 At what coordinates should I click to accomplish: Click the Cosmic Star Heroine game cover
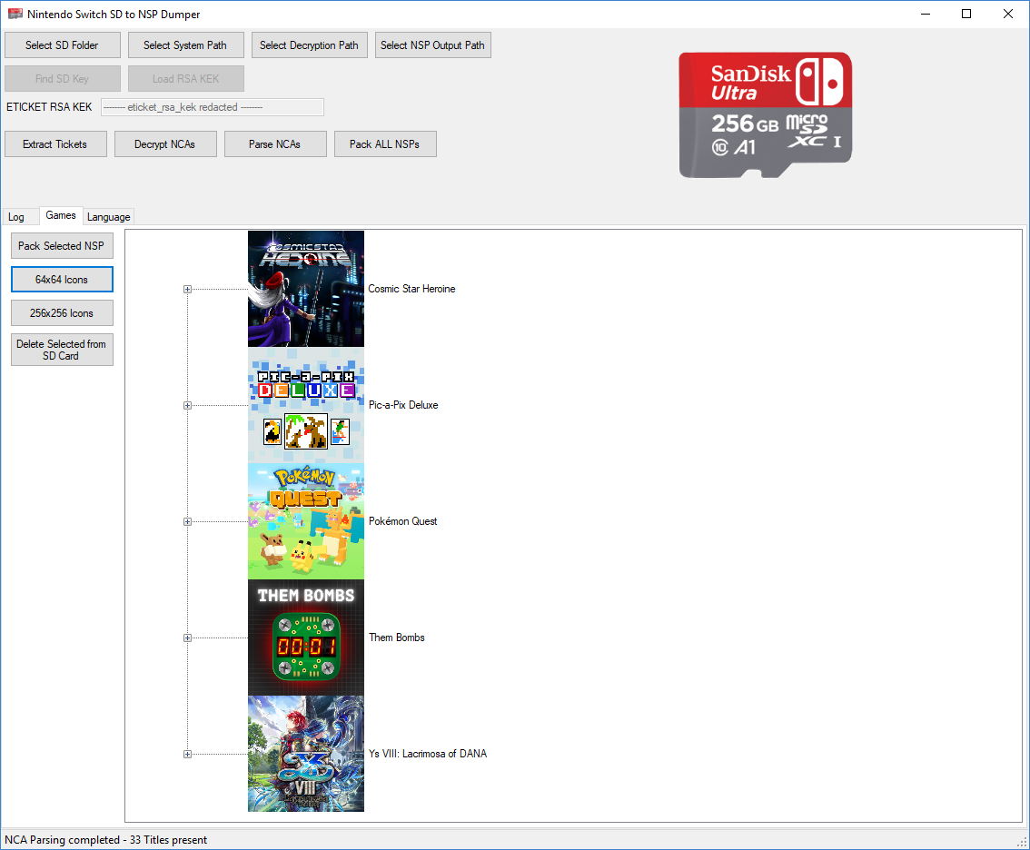(x=305, y=289)
